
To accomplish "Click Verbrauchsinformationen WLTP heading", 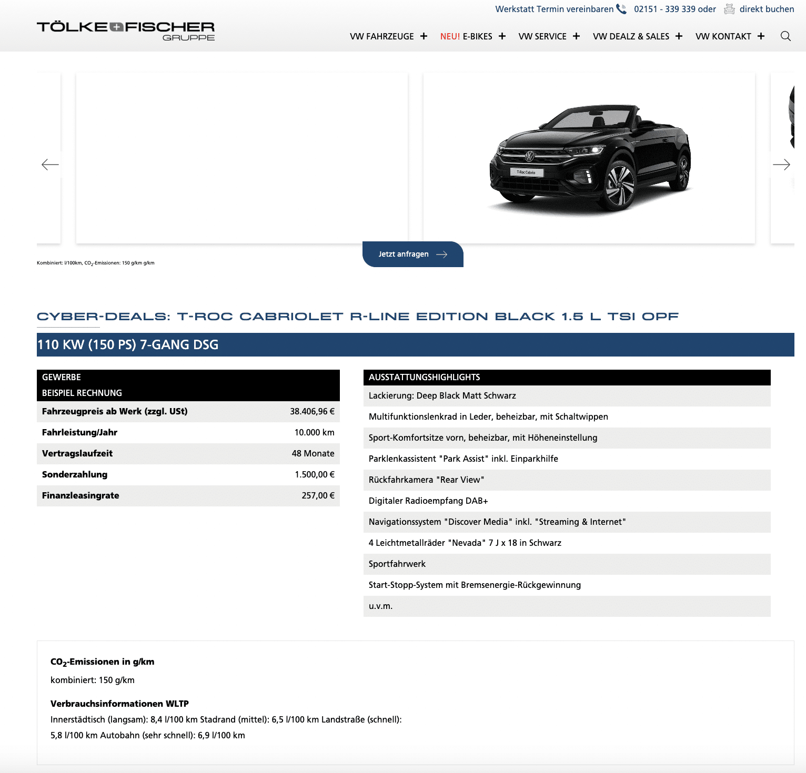I will (x=119, y=704).
